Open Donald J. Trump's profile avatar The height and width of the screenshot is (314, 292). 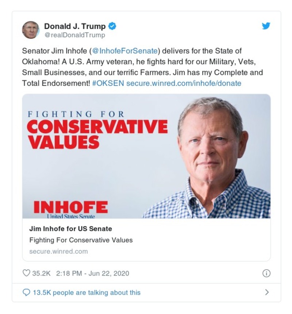click(x=31, y=28)
